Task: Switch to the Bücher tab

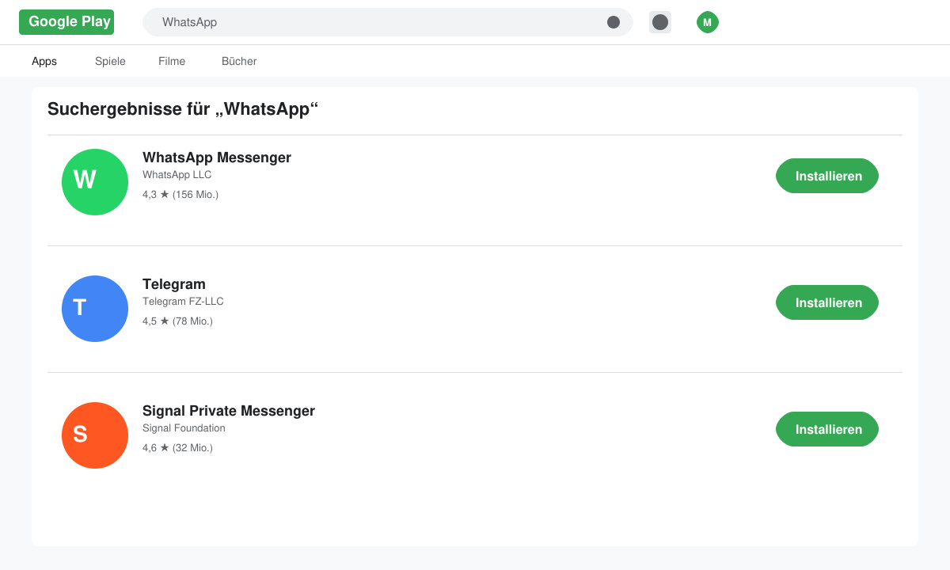Action: pos(239,61)
